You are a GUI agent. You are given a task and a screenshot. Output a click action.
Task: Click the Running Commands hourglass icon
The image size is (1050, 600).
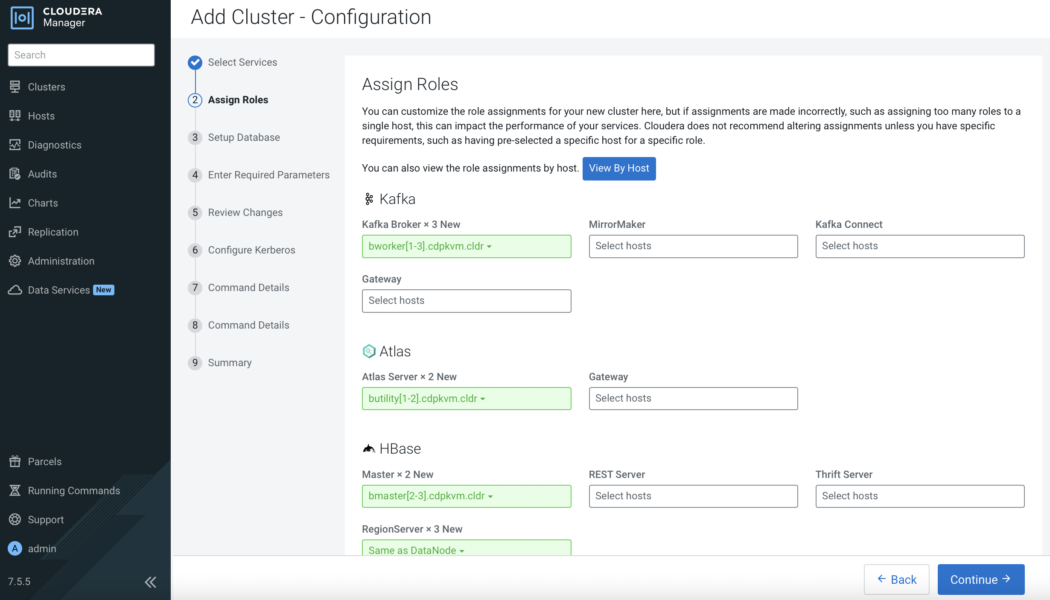click(15, 490)
